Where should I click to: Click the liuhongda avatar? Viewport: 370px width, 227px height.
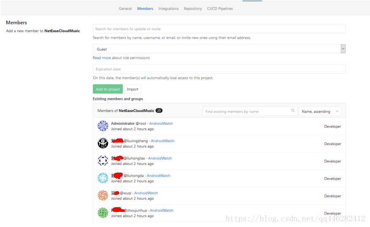click(x=103, y=178)
